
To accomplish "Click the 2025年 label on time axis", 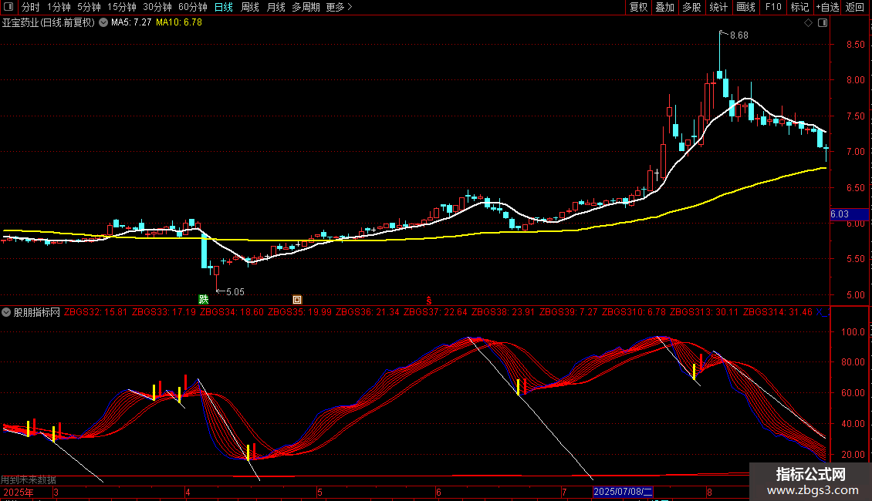I will (19, 492).
